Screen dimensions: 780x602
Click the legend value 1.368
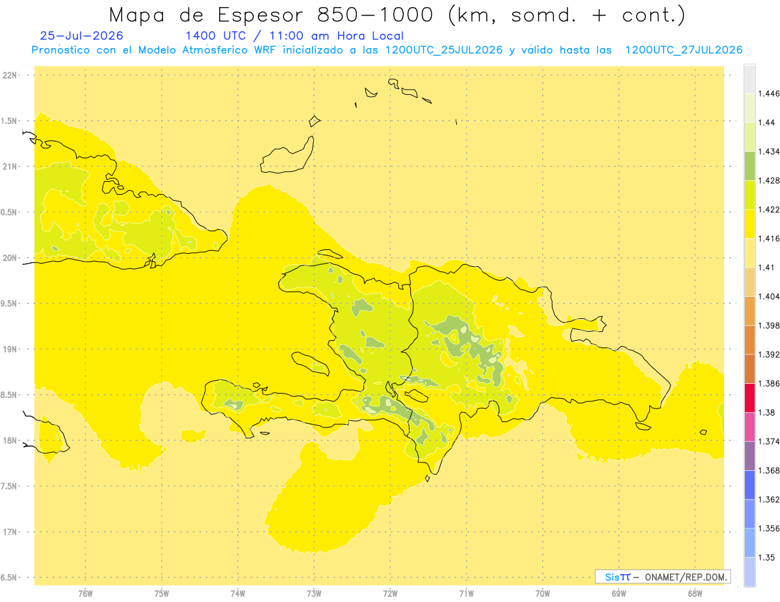(769, 470)
